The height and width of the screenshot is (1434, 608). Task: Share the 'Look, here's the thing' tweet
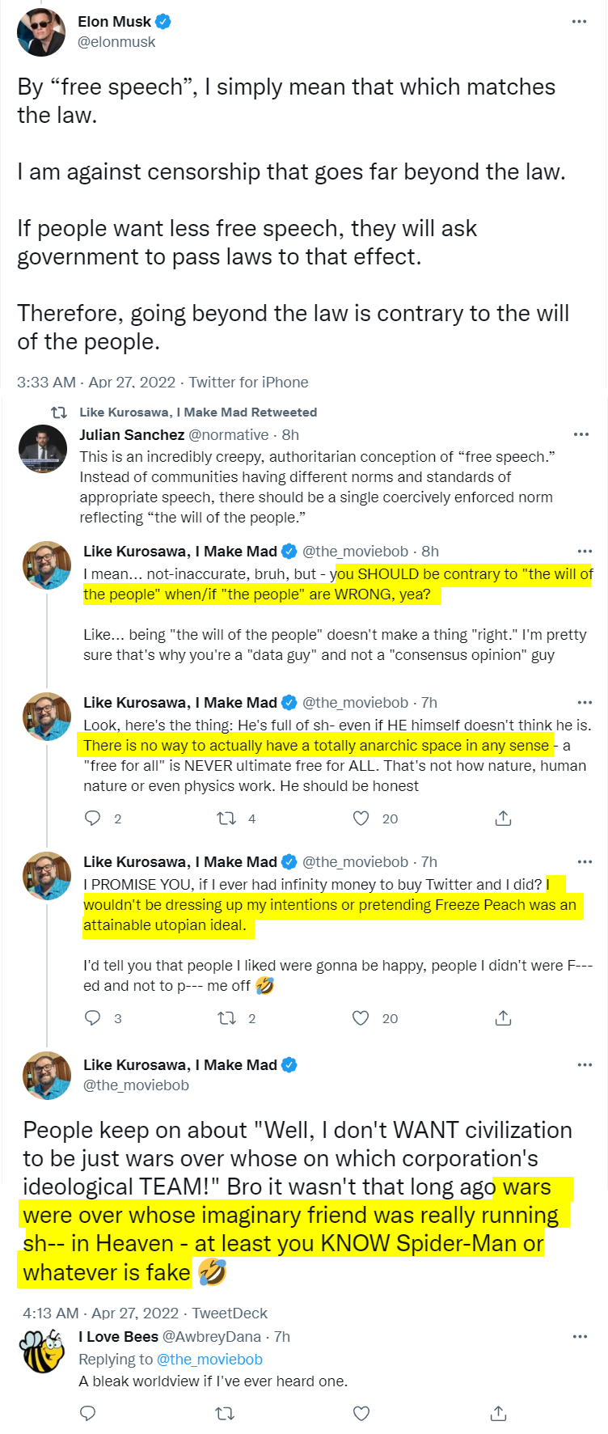click(503, 819)
